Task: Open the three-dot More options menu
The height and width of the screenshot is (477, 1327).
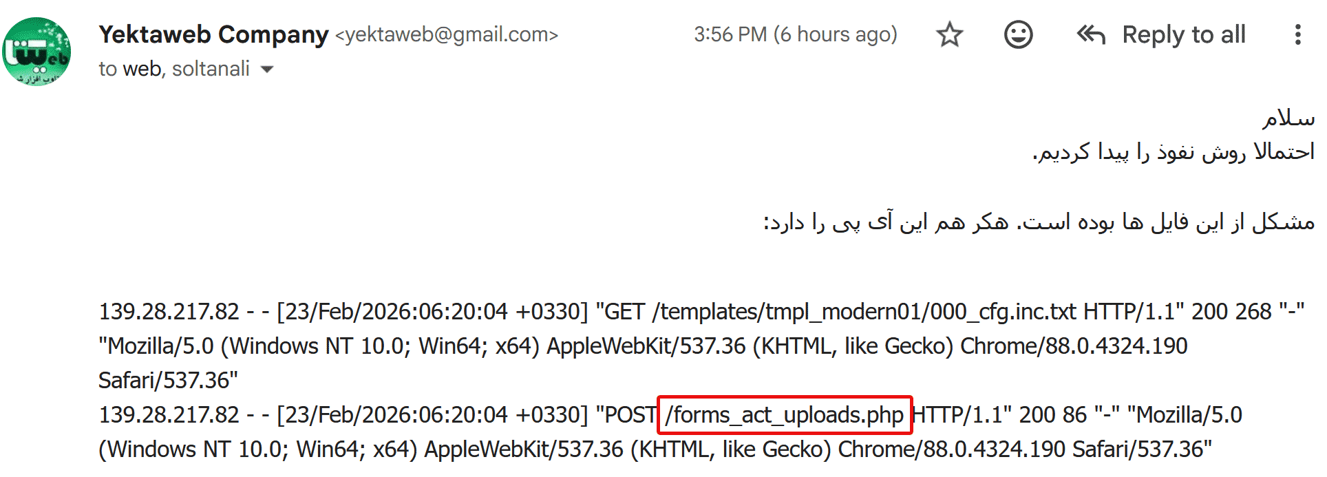Action: (x=1297, y=34)
